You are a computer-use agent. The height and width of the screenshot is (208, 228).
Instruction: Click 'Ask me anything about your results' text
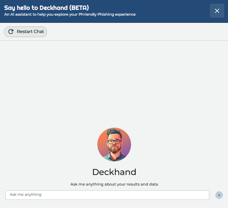click(x=114, y=184)
